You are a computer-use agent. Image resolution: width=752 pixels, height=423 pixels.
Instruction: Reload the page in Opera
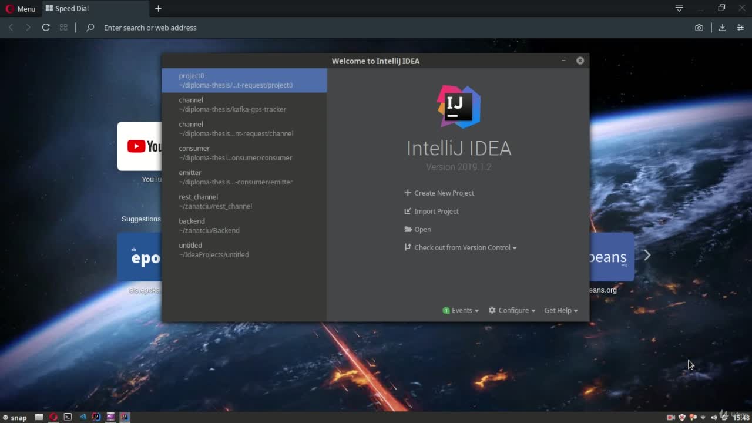point(46,28)
